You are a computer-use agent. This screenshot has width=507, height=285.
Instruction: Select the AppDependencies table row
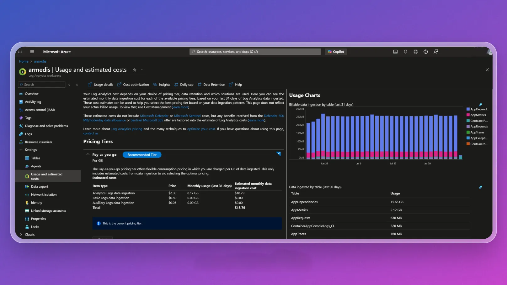click(x=379, y=202)
